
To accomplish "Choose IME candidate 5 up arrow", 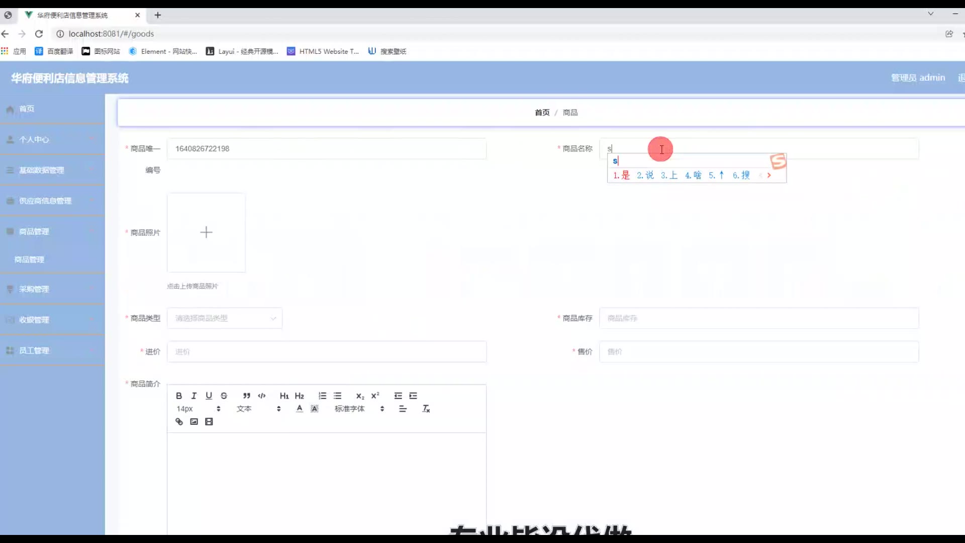I will (717, 175).
